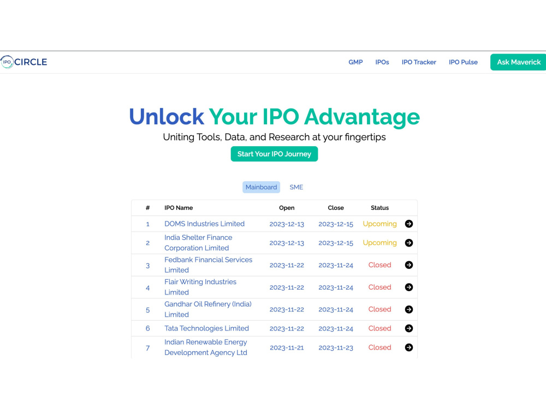Open the IPO Tracker nav item
Screen dimensions: 546x409
coord(419,62)
